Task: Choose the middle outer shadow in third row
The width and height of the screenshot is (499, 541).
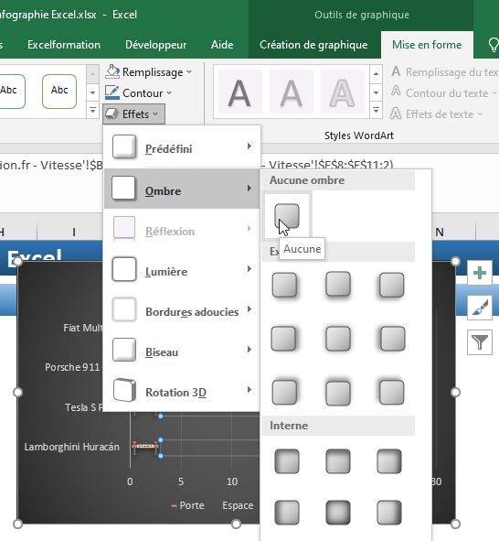Action: click(x=338, y=393)
